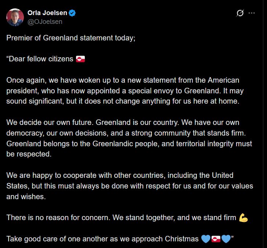The width and height of the screenshot is (267, 248).
Task: Open Orla Joelsen's profile avatar
Action: [x=14, y=17]
